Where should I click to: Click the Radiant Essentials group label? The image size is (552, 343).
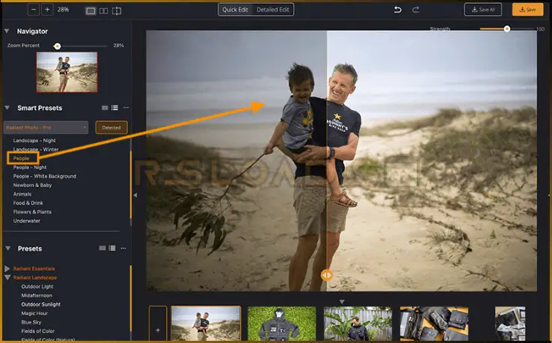pyautogui.click(x=34, y=269)
